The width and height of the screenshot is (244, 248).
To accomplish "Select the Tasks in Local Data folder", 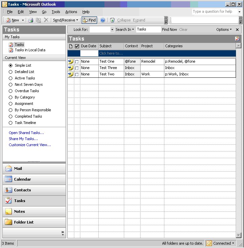I will 30,50.
